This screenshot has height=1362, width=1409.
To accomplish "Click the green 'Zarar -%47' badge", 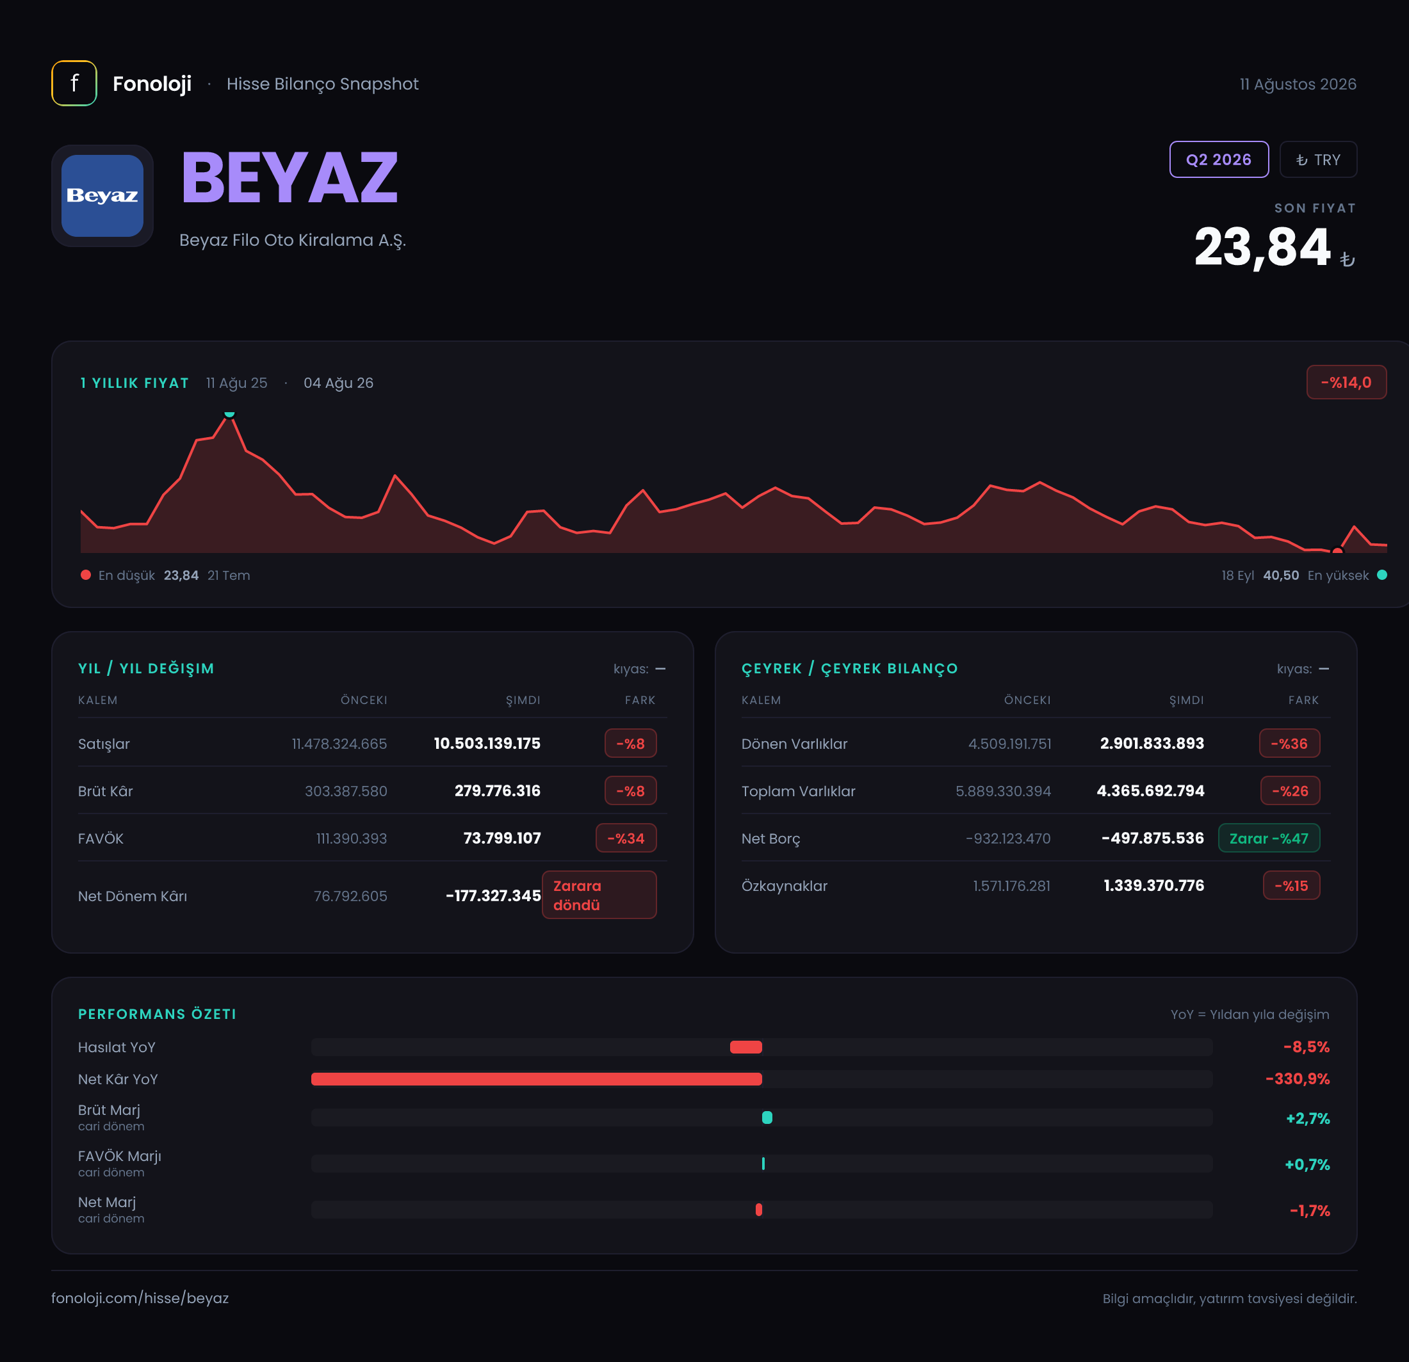I will click(x=1269, y=838).
